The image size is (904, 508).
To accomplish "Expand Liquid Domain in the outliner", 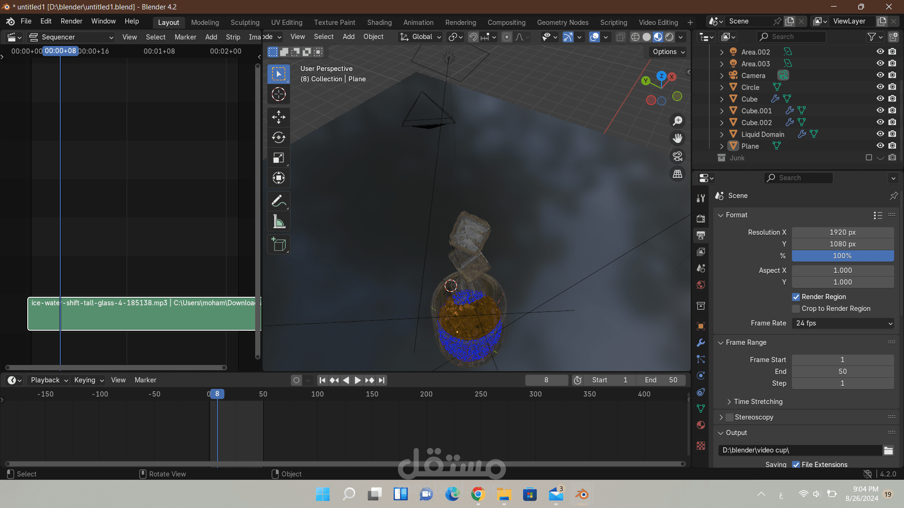I will tap(722, 134).
